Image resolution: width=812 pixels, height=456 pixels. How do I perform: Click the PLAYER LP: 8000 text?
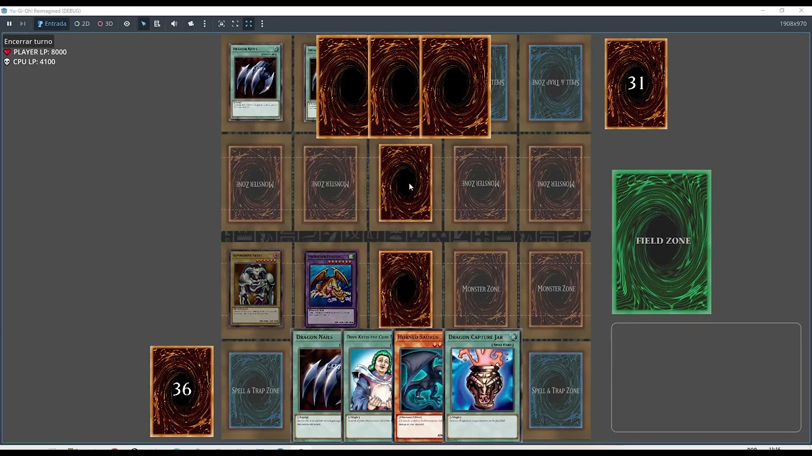(40, 52)
